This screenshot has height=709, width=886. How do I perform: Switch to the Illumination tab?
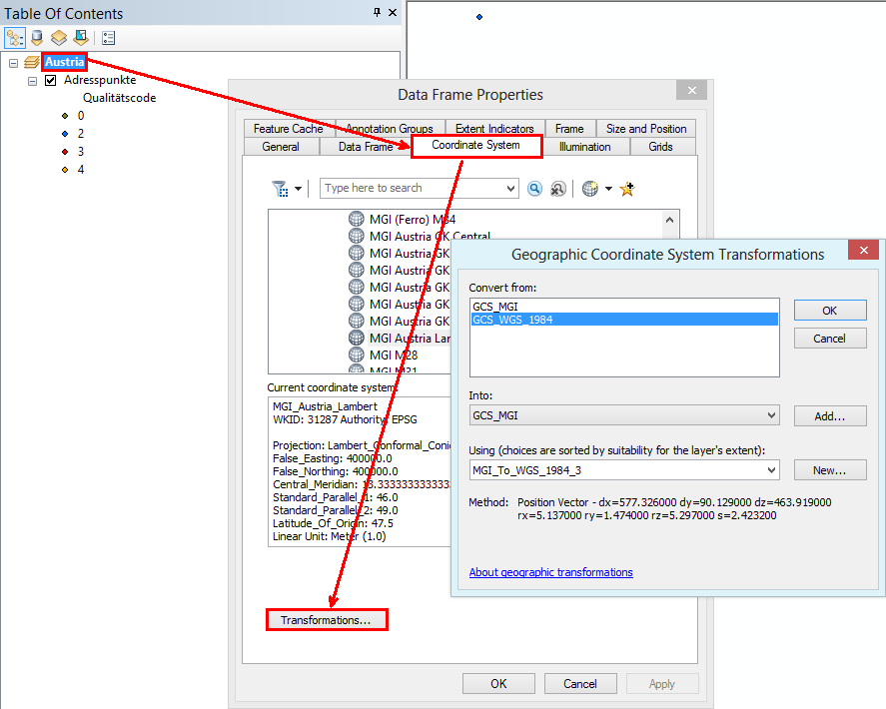point(586,146)
